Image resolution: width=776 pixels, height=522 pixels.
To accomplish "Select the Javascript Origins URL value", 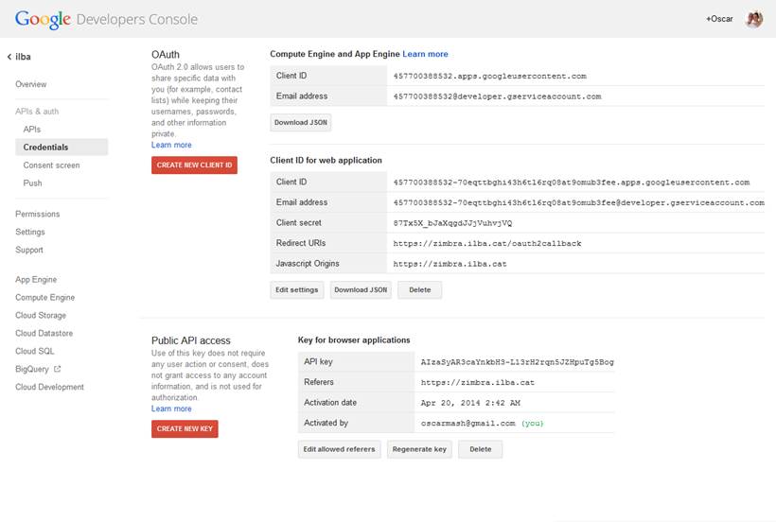I will coord(450,264).
